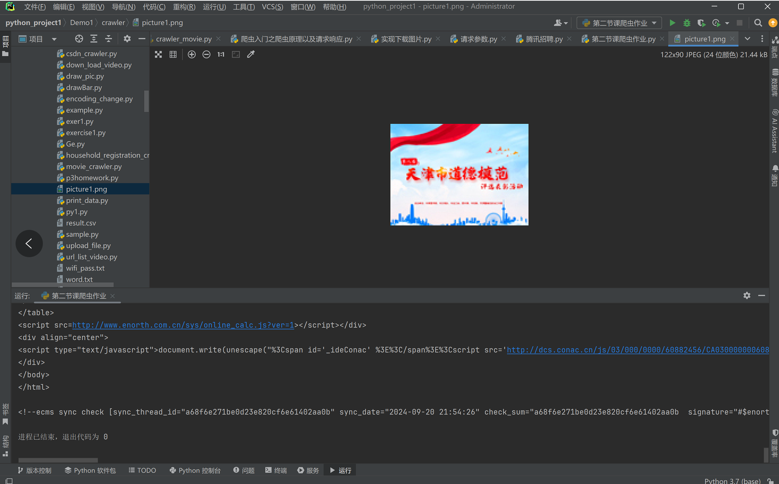Toggle grid display in image viewer

coord(173,55)
